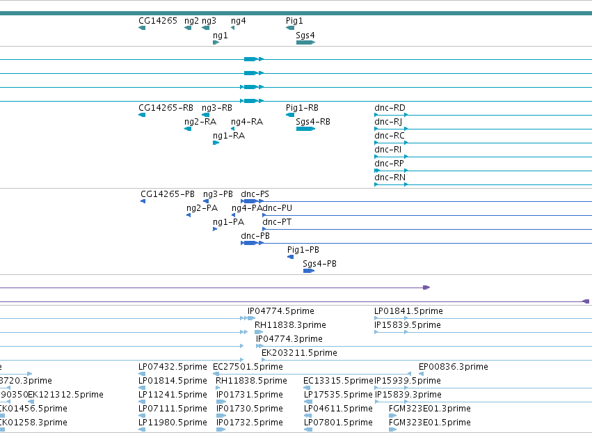
Task: Click the ng1 gene label
Action: tap(220, 36)
